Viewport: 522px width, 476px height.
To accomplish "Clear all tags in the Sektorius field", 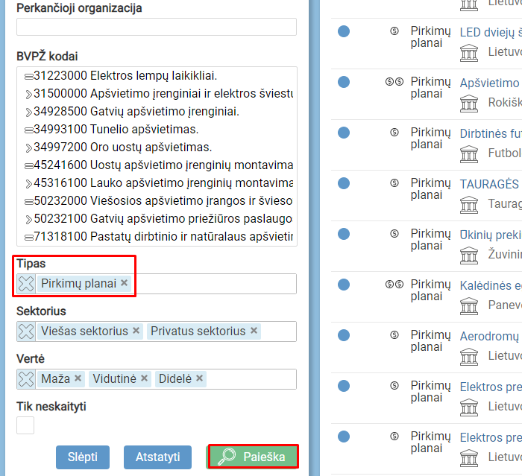I will click(26, 331).
